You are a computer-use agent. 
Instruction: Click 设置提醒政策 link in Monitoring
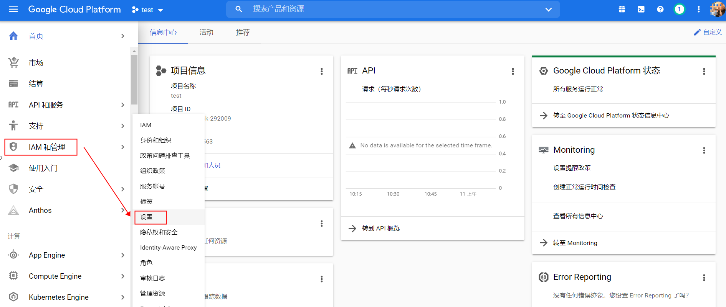coord(572,168)
